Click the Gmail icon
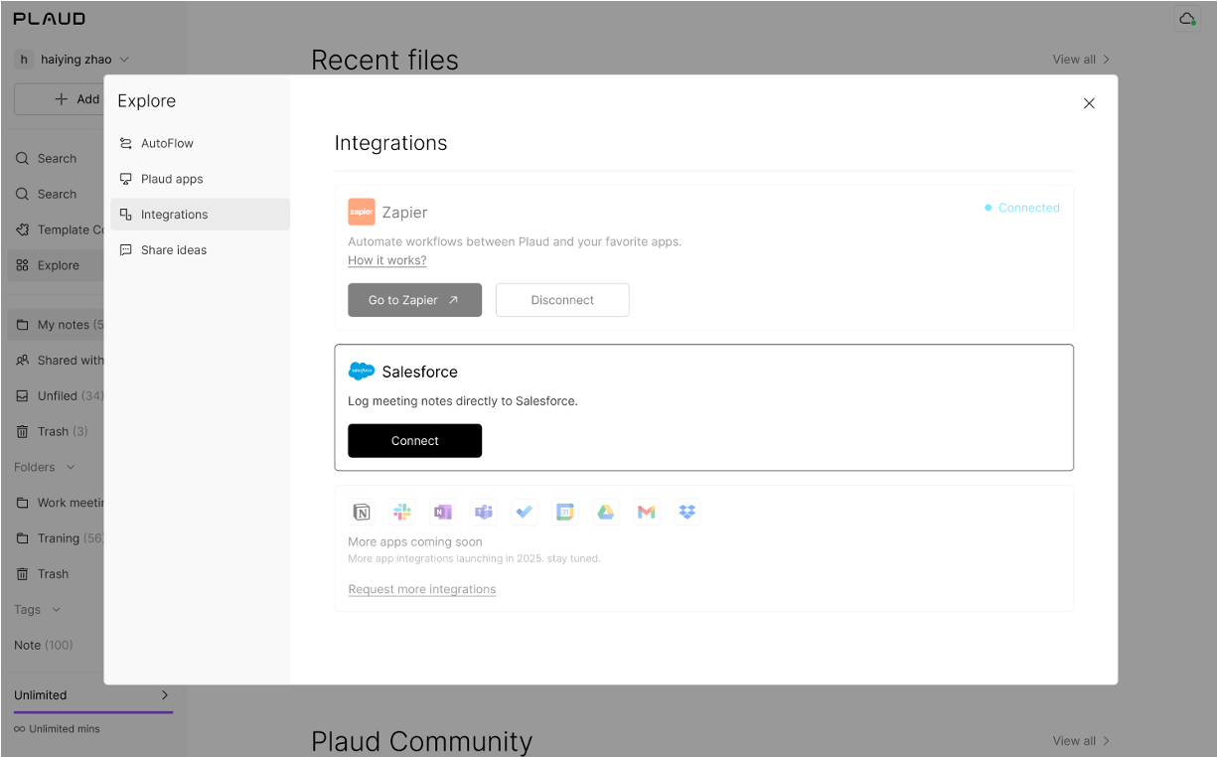1218x757 pixels. (647, 513)
